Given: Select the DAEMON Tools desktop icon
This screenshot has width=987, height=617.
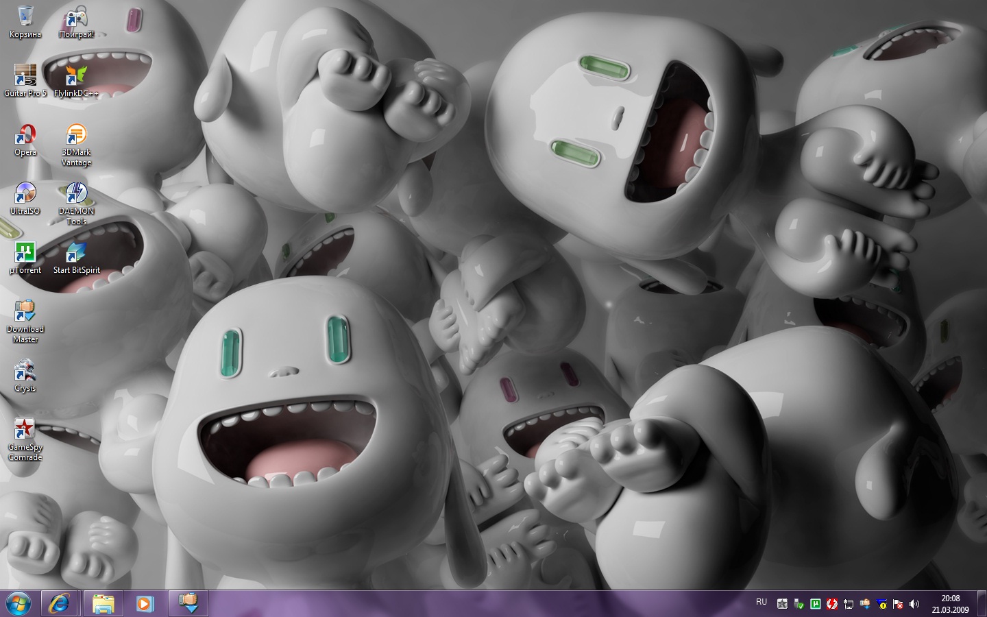Looking at the screenshot, I should (76, 194).
